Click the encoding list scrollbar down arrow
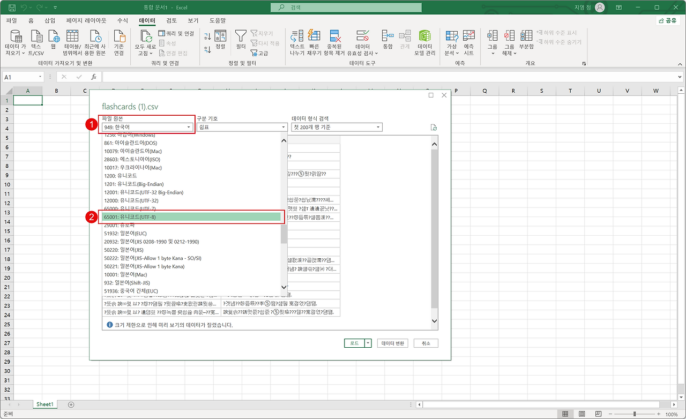 pos(284,287)
